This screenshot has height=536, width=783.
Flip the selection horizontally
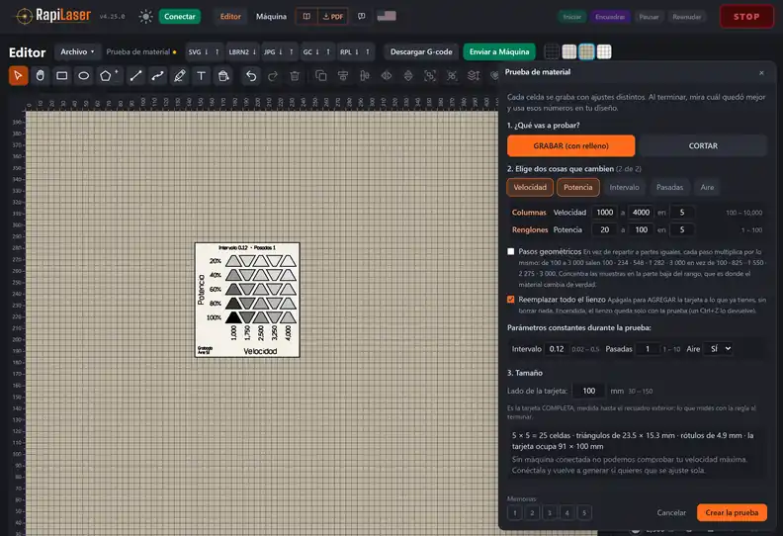click(387, 76)
